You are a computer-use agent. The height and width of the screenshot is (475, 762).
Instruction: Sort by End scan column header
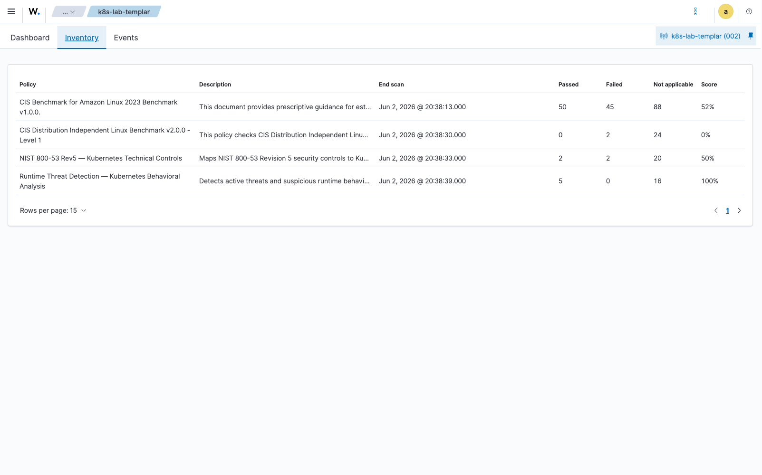coord(391,85)
